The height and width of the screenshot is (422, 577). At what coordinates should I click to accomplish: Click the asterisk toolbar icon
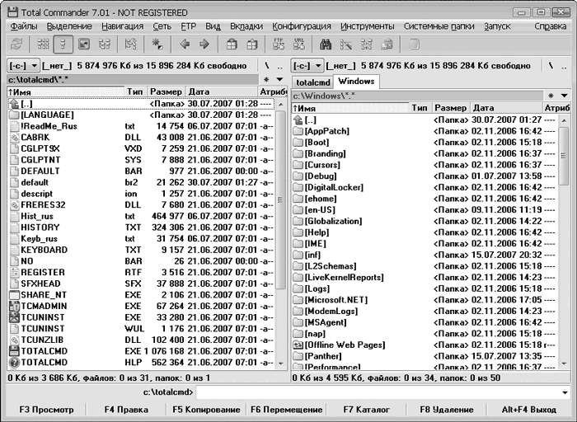(x=157, y=45)
